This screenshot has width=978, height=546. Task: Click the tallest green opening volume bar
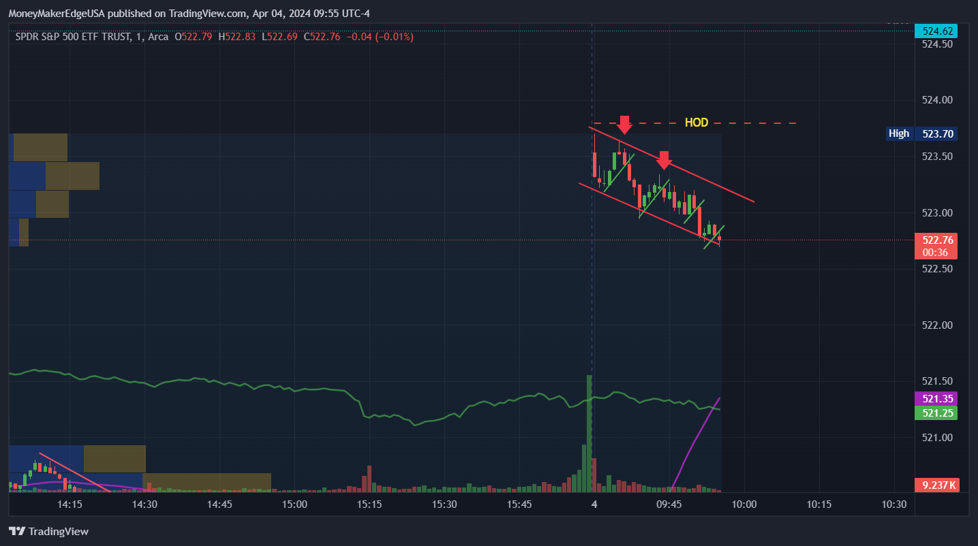pyautogui.click(x=590, y=433)
